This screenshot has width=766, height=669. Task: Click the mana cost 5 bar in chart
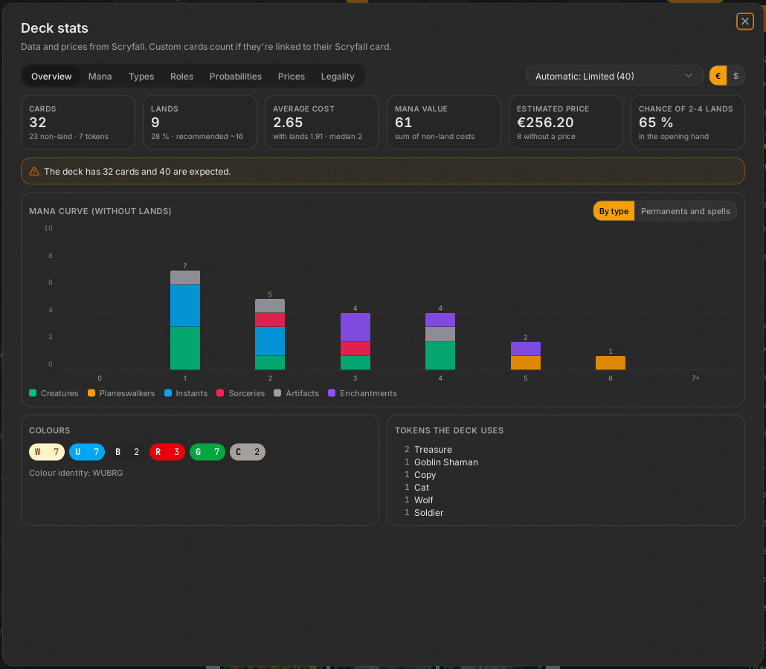pyautogui.click(x=526, y=355)
